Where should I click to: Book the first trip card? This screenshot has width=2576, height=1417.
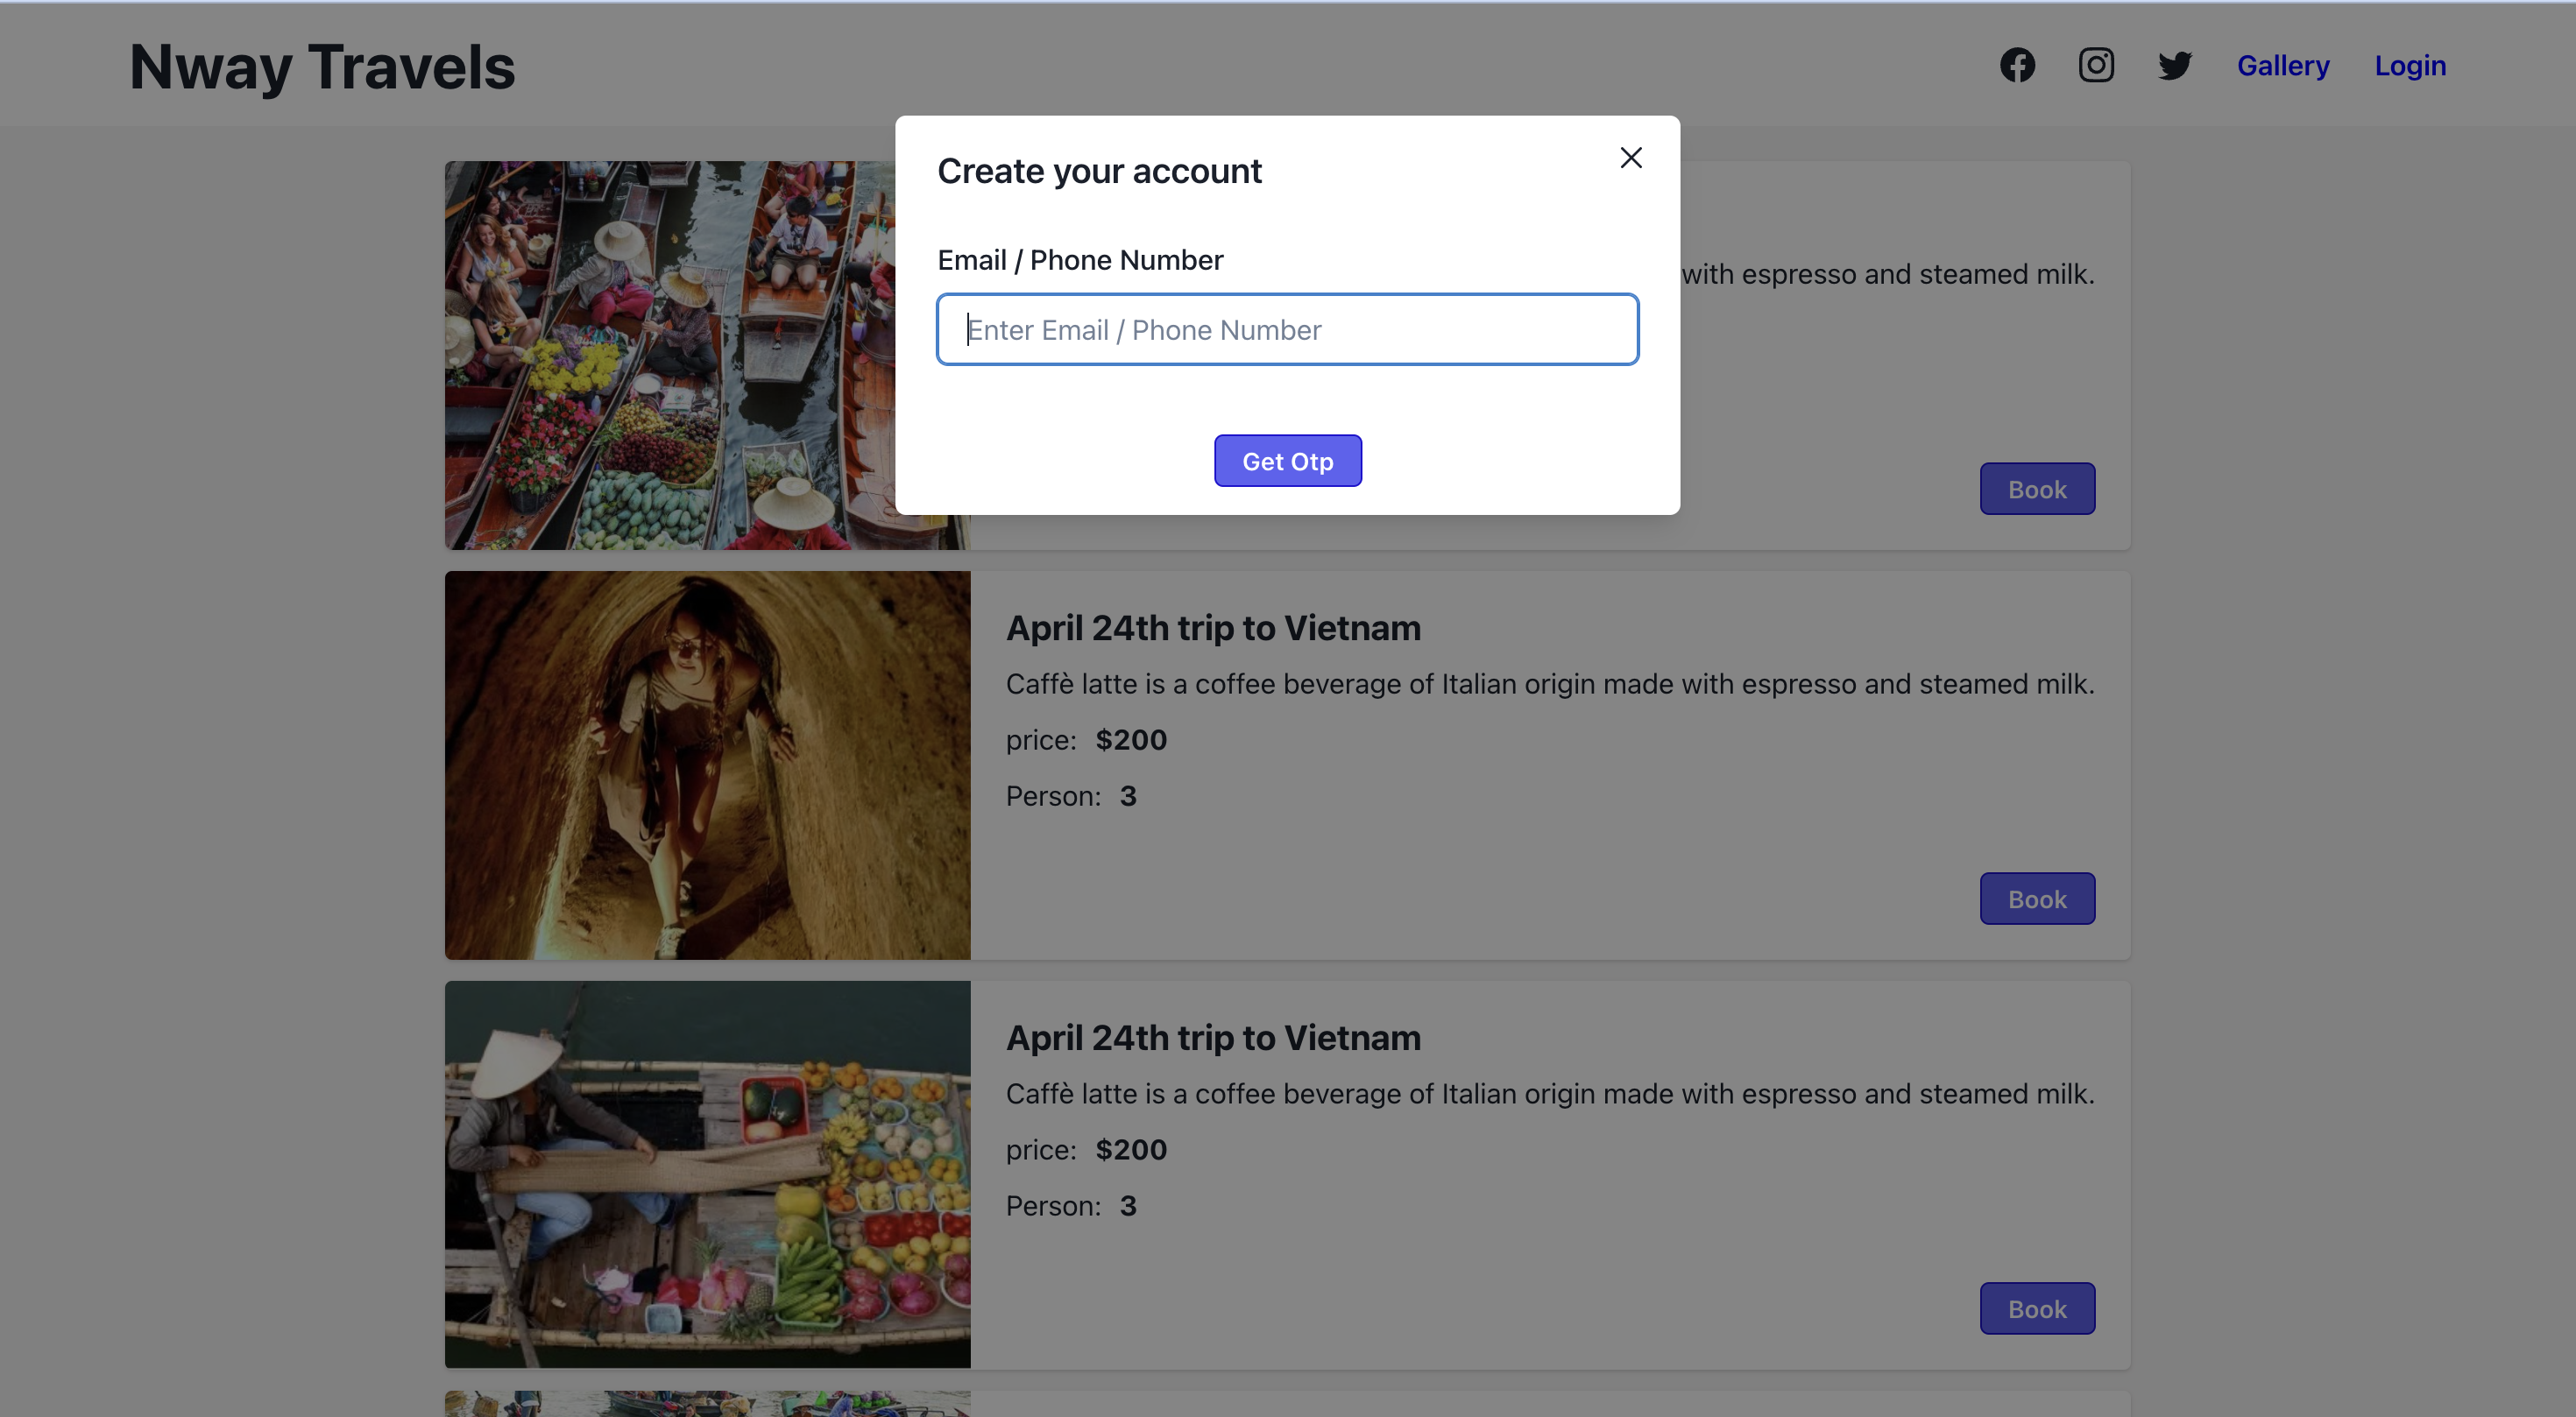[x=2036, y=490]
